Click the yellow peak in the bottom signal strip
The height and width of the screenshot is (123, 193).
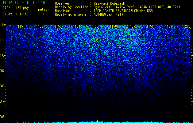click(97, 121)
